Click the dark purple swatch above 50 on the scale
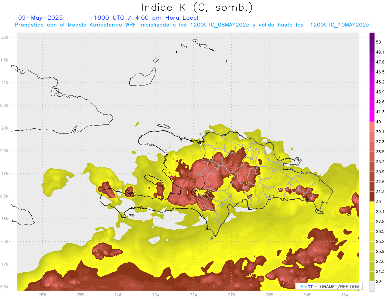This screenshot has height=299, width=387. pyautogui.click(x=372, y=37)
